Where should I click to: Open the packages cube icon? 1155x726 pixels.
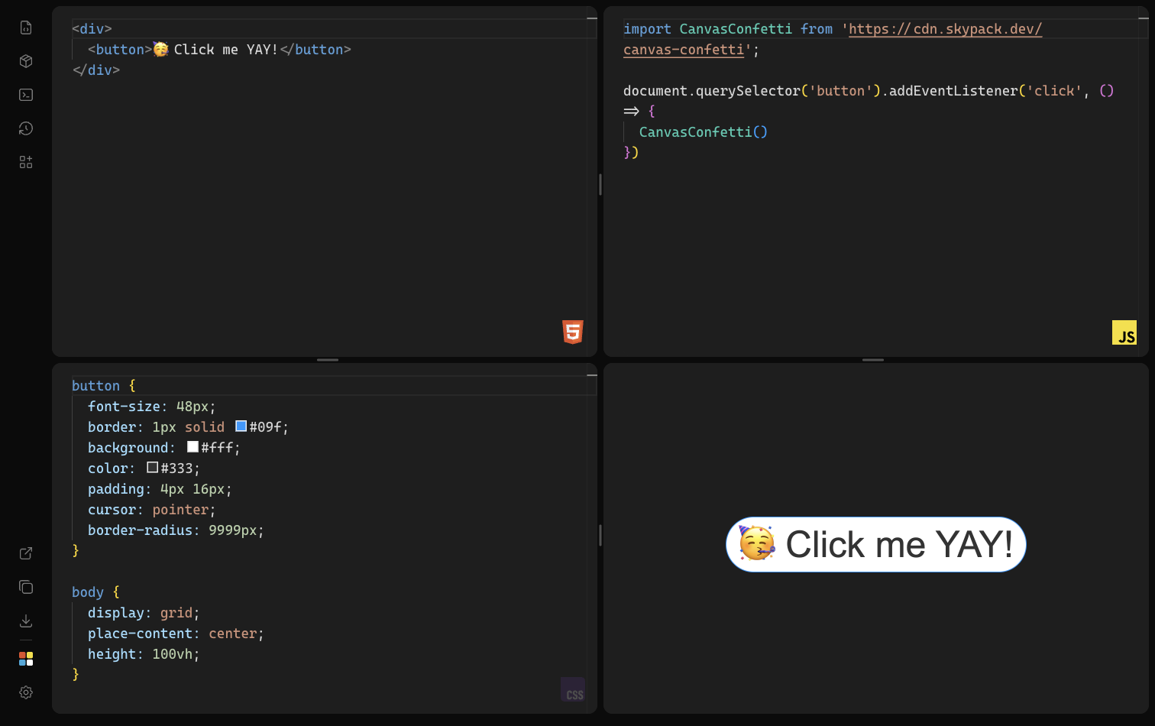26,61
